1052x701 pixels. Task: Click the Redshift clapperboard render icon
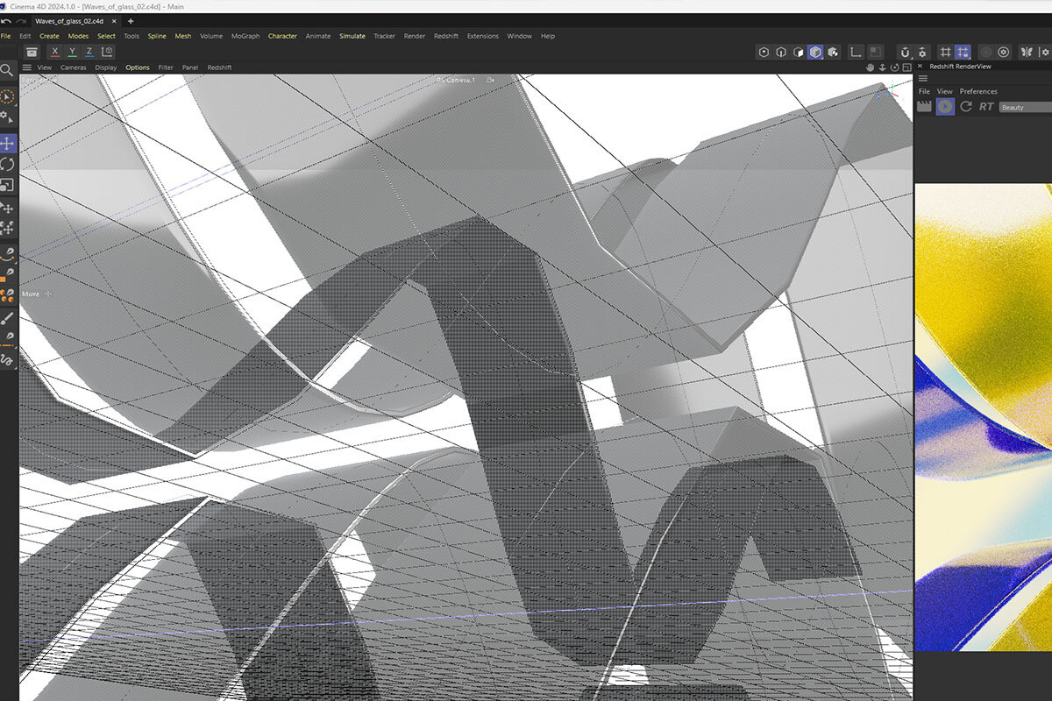[x=924, y=106]
